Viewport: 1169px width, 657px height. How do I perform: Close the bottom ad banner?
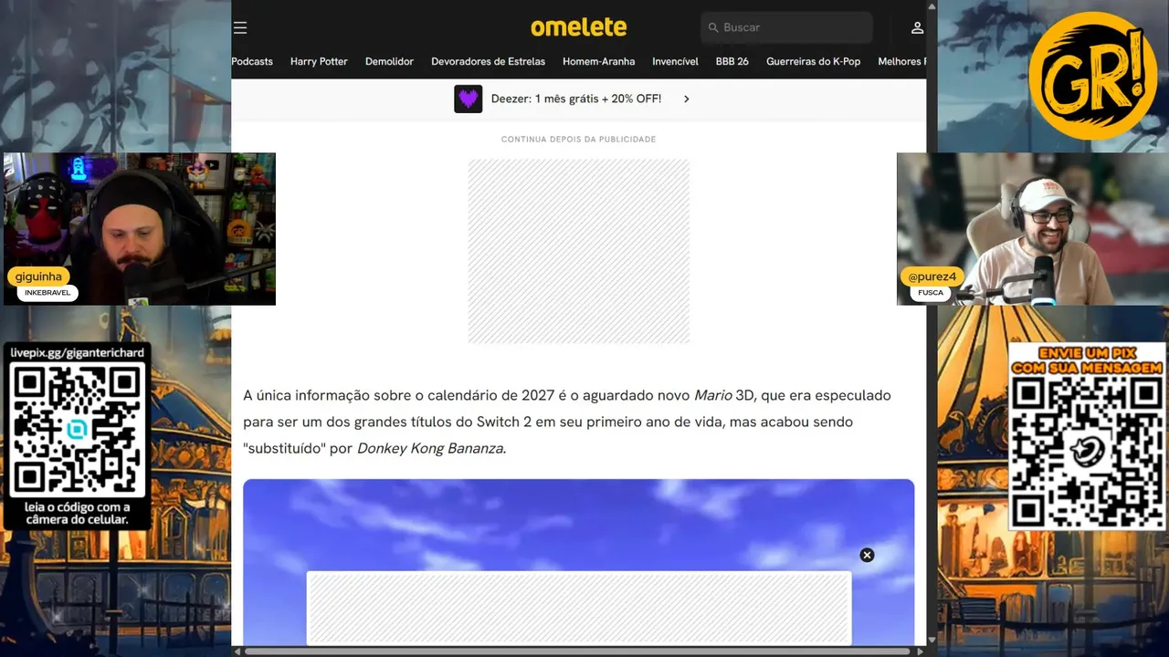867,555
